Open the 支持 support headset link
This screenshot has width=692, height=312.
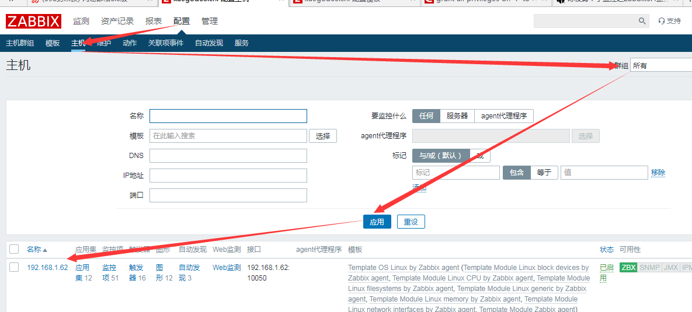tap(669, 21)
